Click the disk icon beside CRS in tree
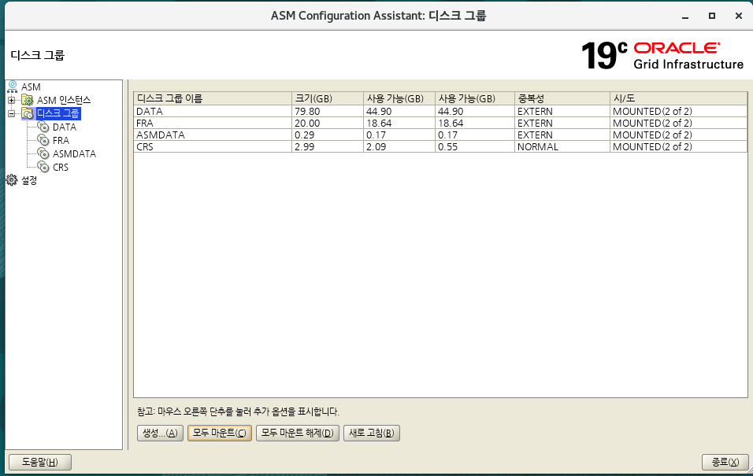753x476 pixels. click(x=43, y=168)
